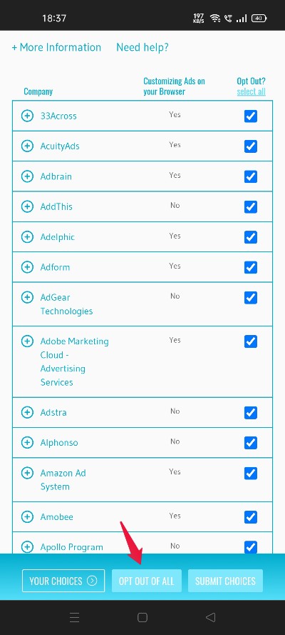
Task: Click the plus icon beside Adbrain
Action: [27, 176]
